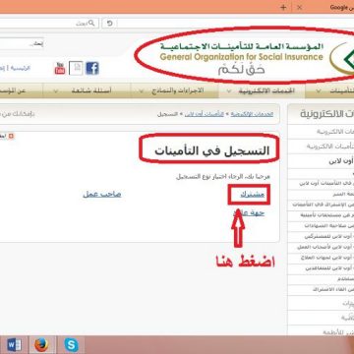Select أون لاين in the sidebar

click(x=341, y=161)
